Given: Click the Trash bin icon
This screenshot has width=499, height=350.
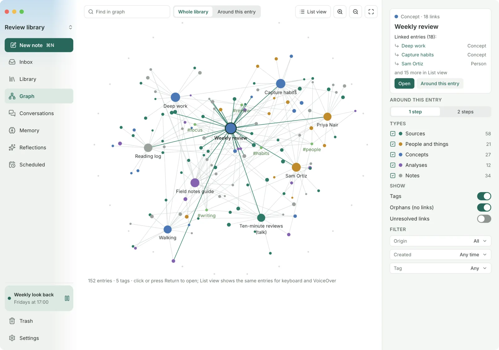Looking at the screenshot, I should [12, 321].
